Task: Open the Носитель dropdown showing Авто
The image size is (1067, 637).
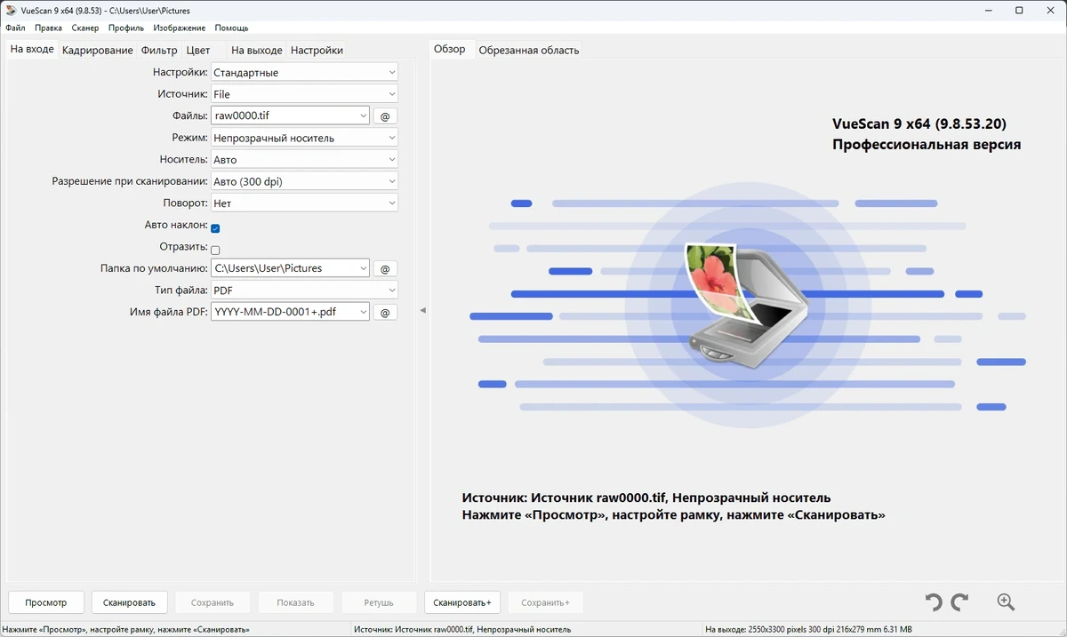Action: click(x=304, y=160)
